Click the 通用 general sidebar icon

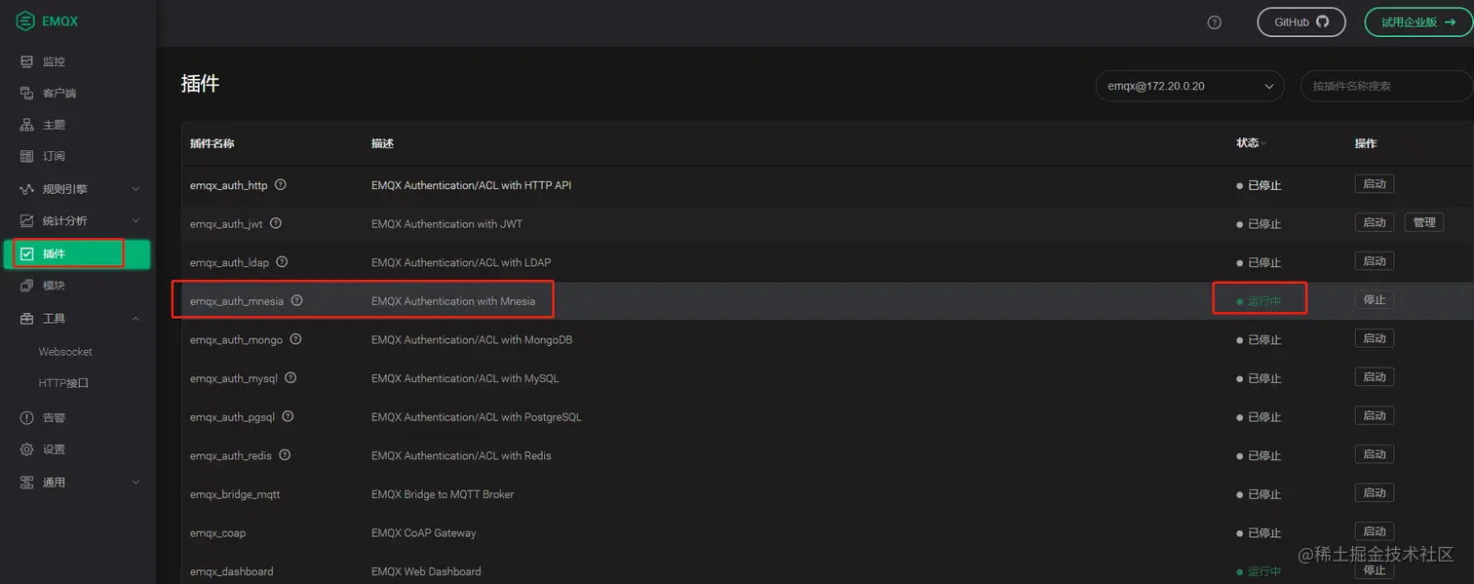point(26,483)
